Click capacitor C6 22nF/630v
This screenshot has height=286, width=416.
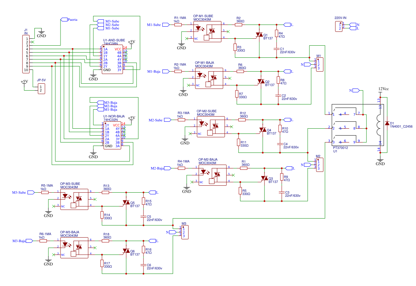tap(143, 265)
